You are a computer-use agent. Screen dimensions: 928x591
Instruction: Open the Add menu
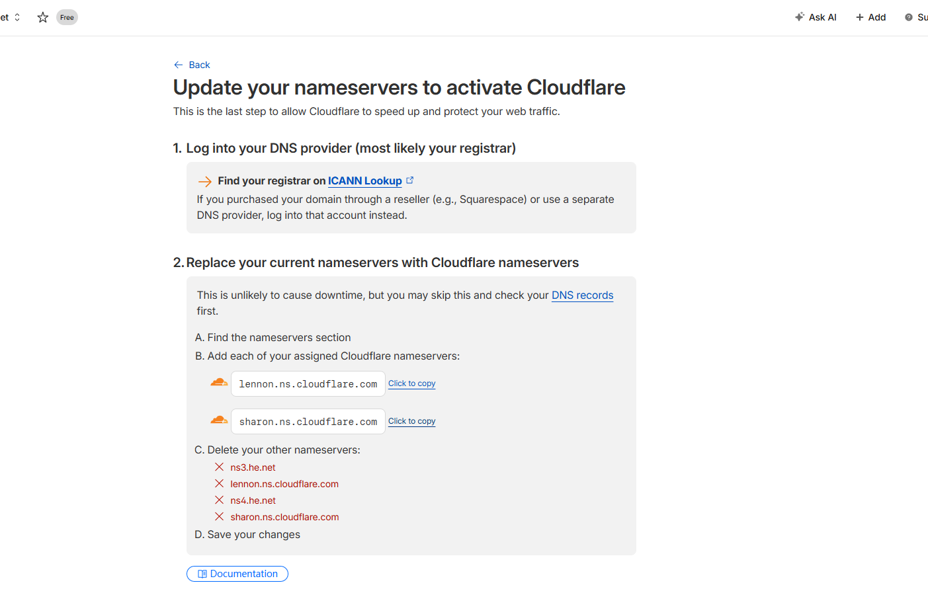870,17
